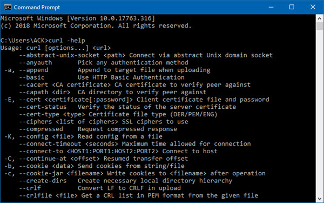This screenshot has height=203, width=324.
Task: Click the Command Prompt icon in title bar
Action: point(8,7)
